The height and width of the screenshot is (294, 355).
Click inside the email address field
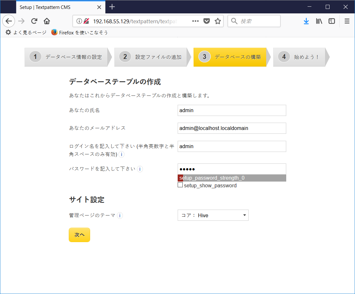click(x=231, y=128)
